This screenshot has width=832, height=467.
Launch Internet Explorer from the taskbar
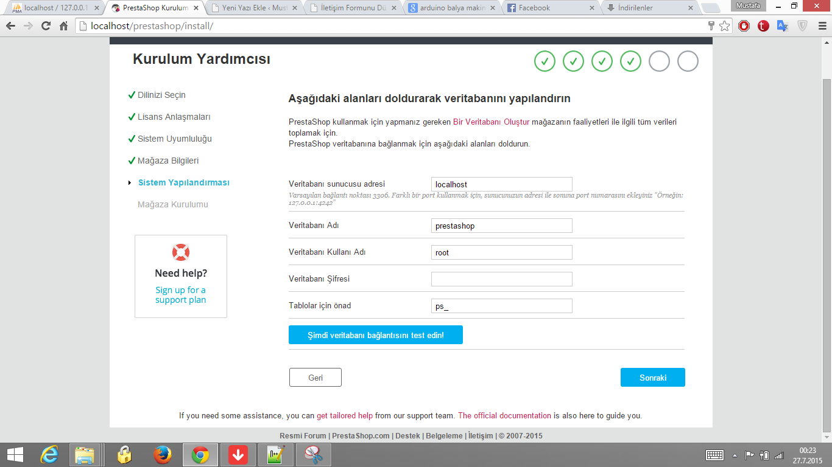pos(49,454)
